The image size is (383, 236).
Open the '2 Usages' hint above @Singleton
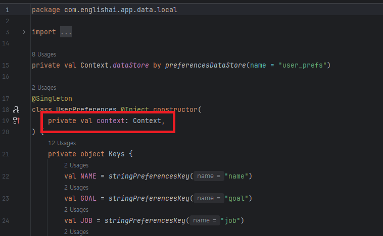tap(44, 88)
